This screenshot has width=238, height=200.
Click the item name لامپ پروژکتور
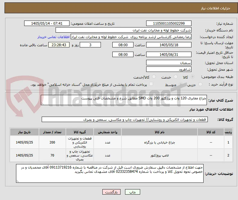coord(159,155)
